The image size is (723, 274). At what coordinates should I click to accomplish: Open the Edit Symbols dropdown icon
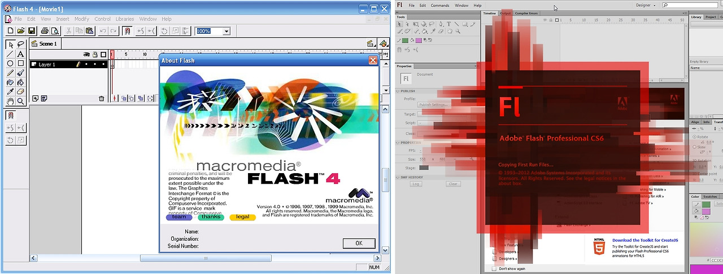coord(384,43)
